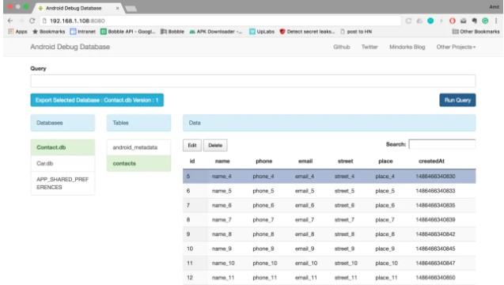Select the Contact.db database
The width and height of the screenshot is (504, 285).
[x=63, y=147]
